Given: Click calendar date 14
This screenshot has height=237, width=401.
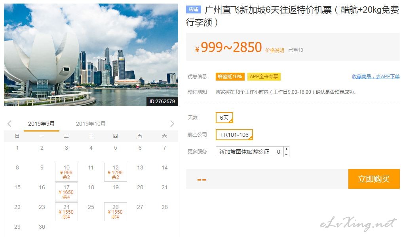Looking at the screenshot, I should click(x=165, y=167).
